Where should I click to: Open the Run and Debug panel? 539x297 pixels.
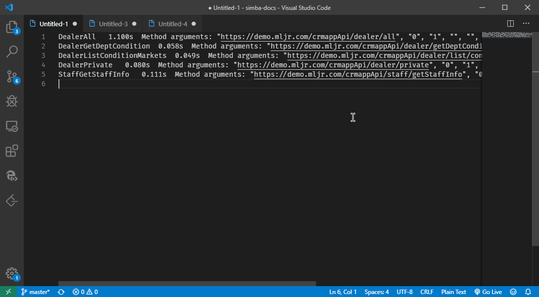11,101
